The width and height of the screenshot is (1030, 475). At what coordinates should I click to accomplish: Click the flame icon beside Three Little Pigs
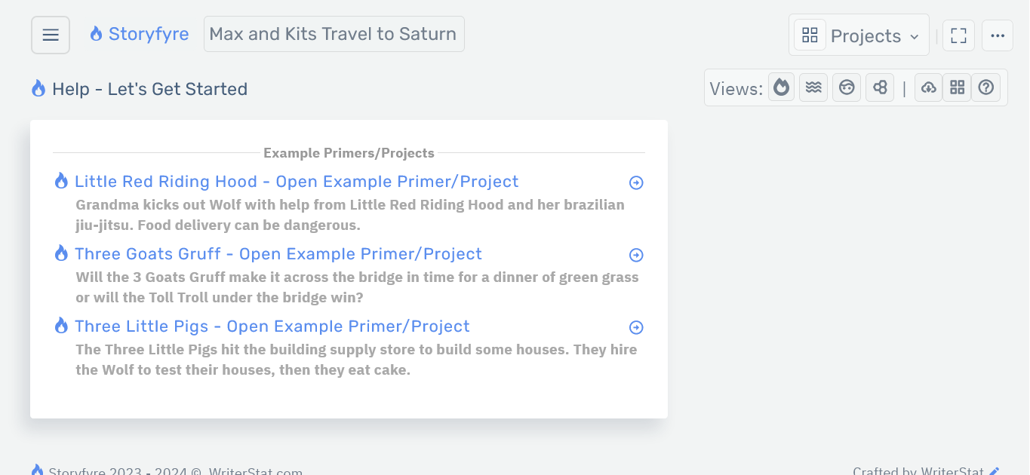(61, 326)
